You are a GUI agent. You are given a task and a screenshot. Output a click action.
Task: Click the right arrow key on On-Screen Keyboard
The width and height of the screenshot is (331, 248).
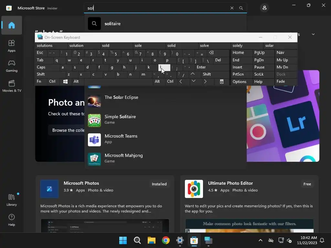[205, 82]
